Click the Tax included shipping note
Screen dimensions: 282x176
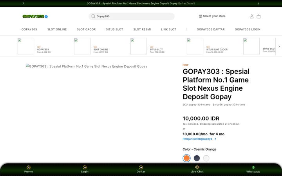211,124
